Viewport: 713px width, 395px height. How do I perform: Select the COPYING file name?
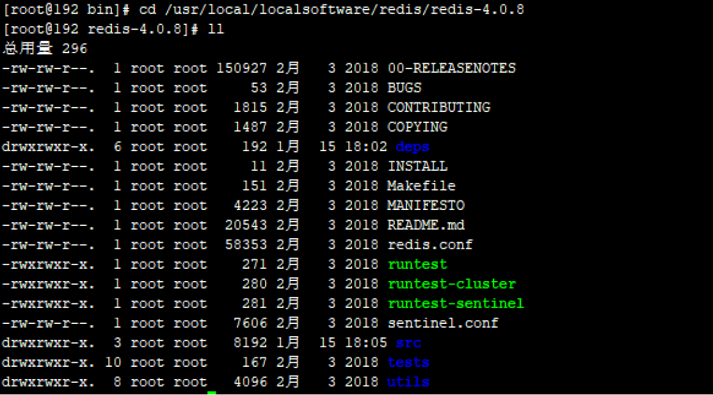coord(417,127)
